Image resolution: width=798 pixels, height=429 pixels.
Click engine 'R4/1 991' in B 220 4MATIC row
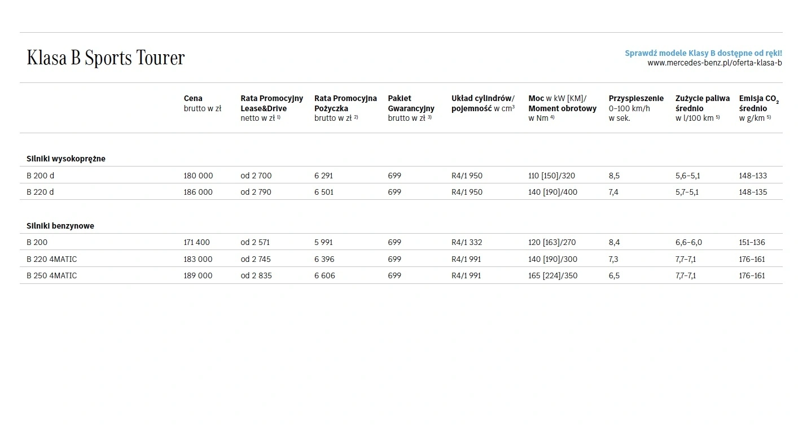466,259
